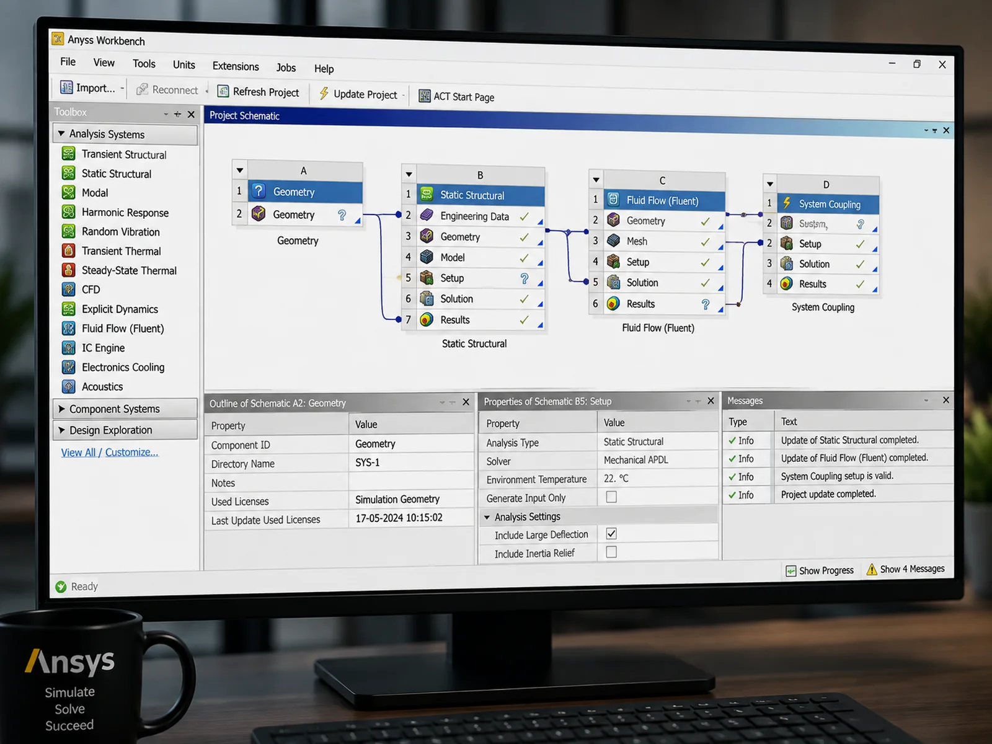992x744 pixels.
Task: Click Mesh cell icon in system C
Action: click(613, 241)
